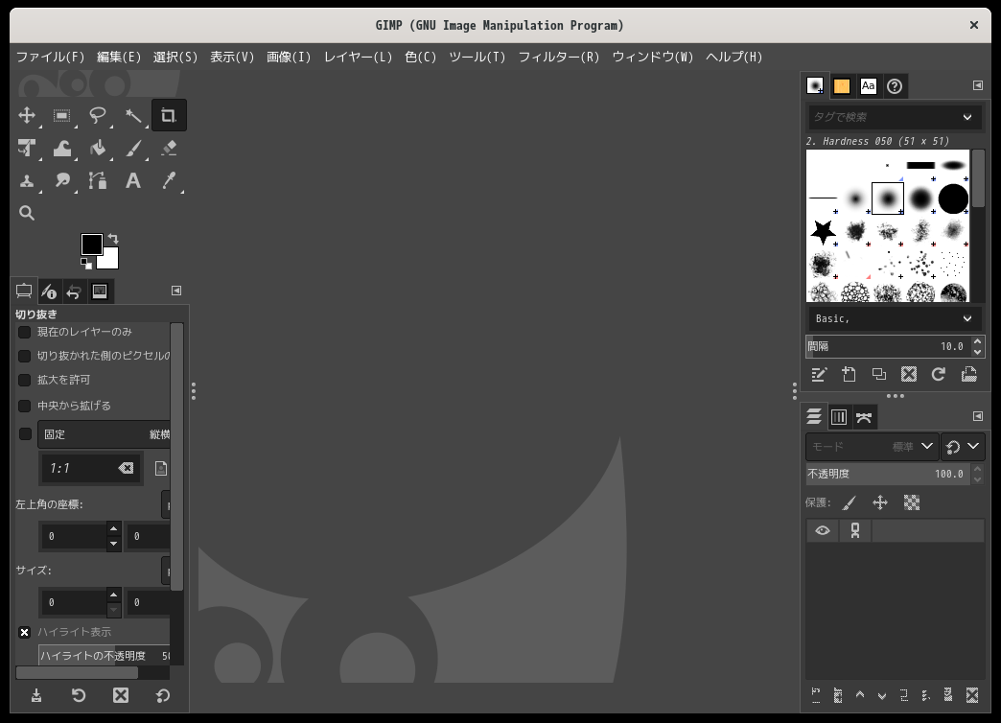Expand the Basic brush preset dropdown
The height and width of the screenshot is (723, 1001).
pyautogui.click(x=967, y=318)
